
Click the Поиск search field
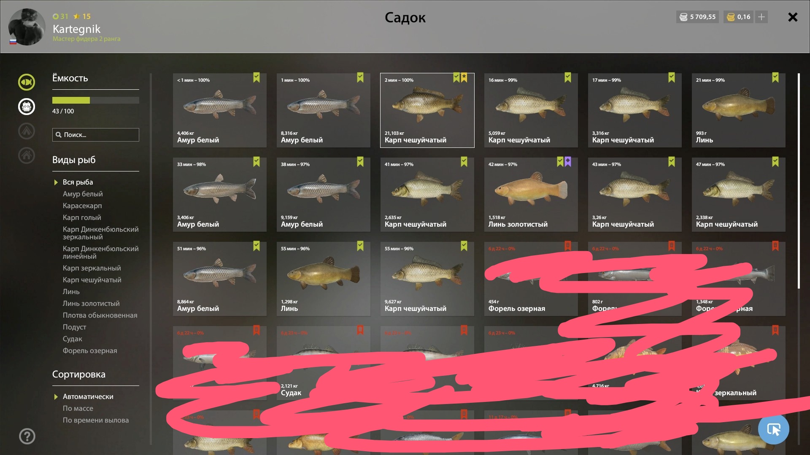click(96, 135)
